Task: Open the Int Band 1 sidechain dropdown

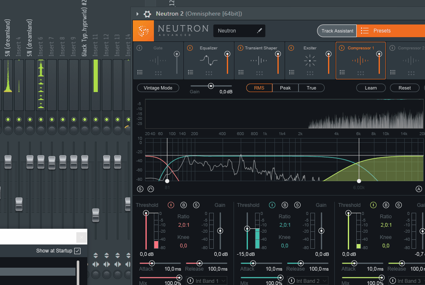Action: (x=207, y=281)
